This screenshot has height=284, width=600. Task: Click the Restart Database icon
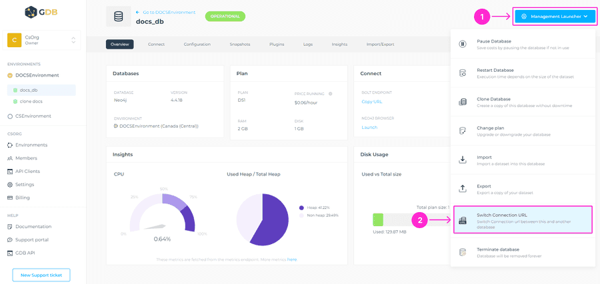[x=463, y=73]
